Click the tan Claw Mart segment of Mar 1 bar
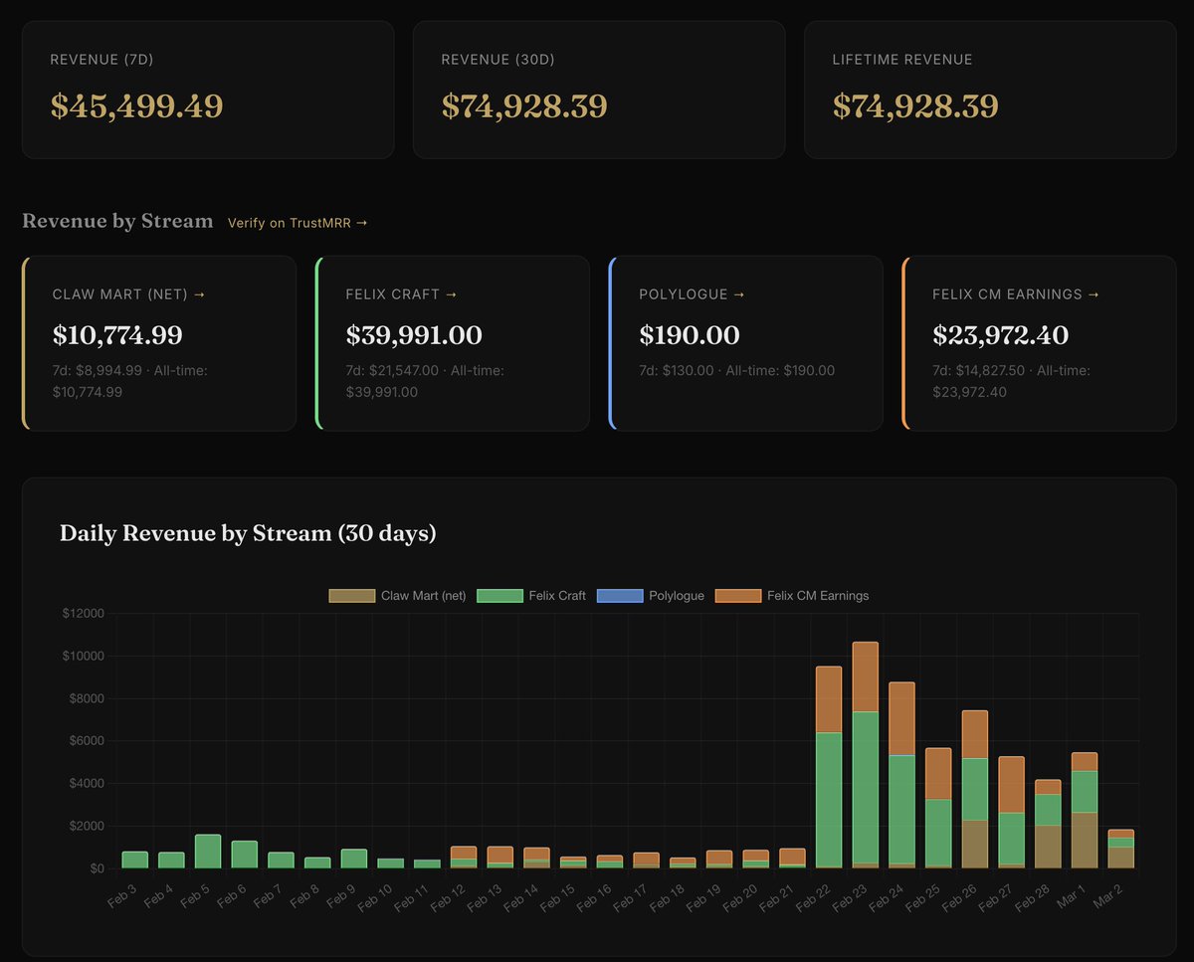 tap(1085, 841)
